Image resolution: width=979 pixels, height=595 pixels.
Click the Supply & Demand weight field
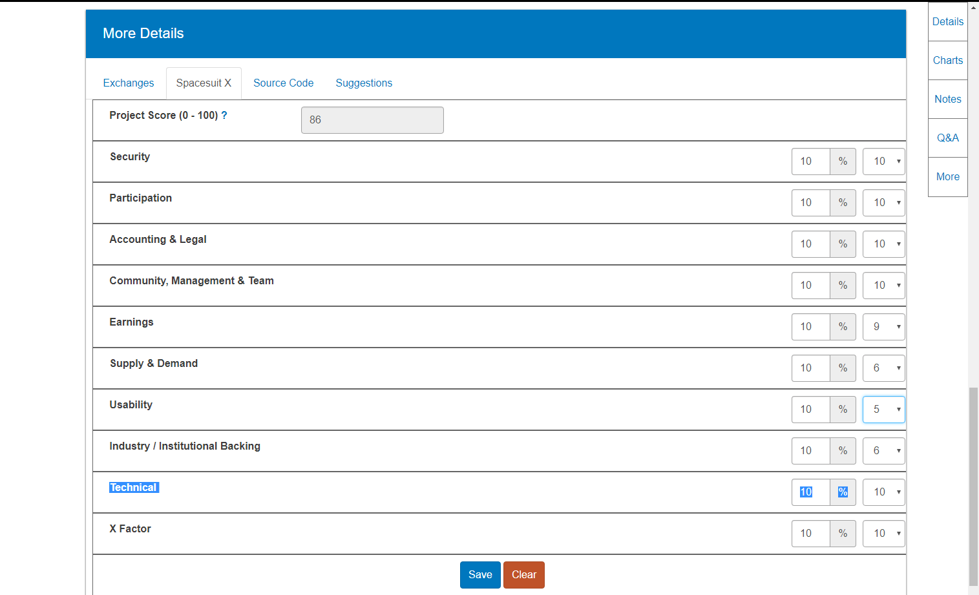click(x=811, y=368)
